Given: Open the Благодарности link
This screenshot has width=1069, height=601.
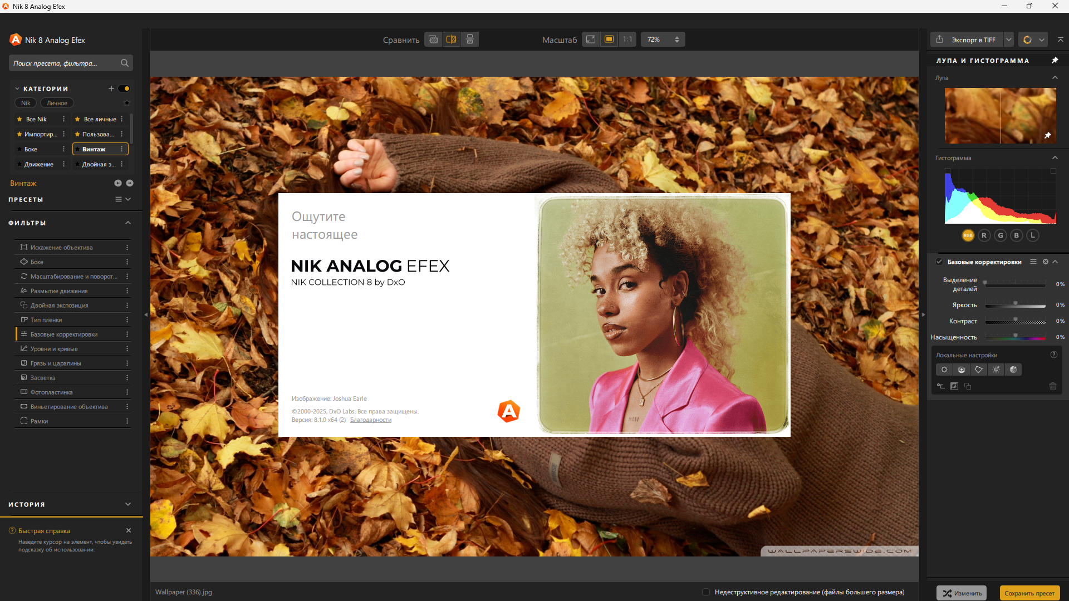Looking at the screenshot, I should [x=371, y=420].
